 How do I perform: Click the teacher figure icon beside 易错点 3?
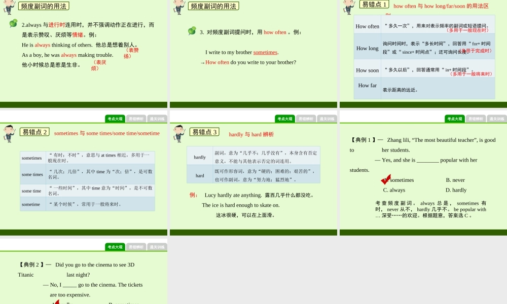click(x=179, y=133)
